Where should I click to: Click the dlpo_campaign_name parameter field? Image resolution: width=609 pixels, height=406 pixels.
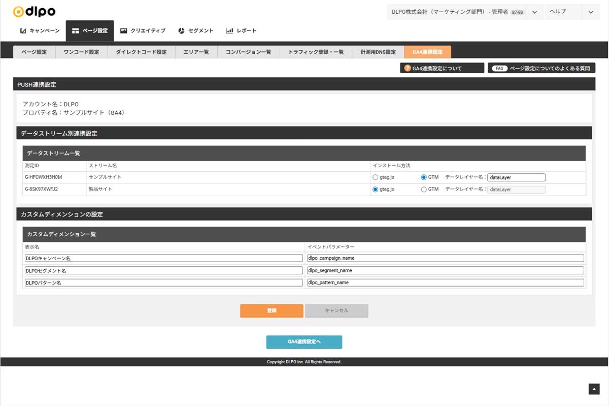tap(445, 258)
